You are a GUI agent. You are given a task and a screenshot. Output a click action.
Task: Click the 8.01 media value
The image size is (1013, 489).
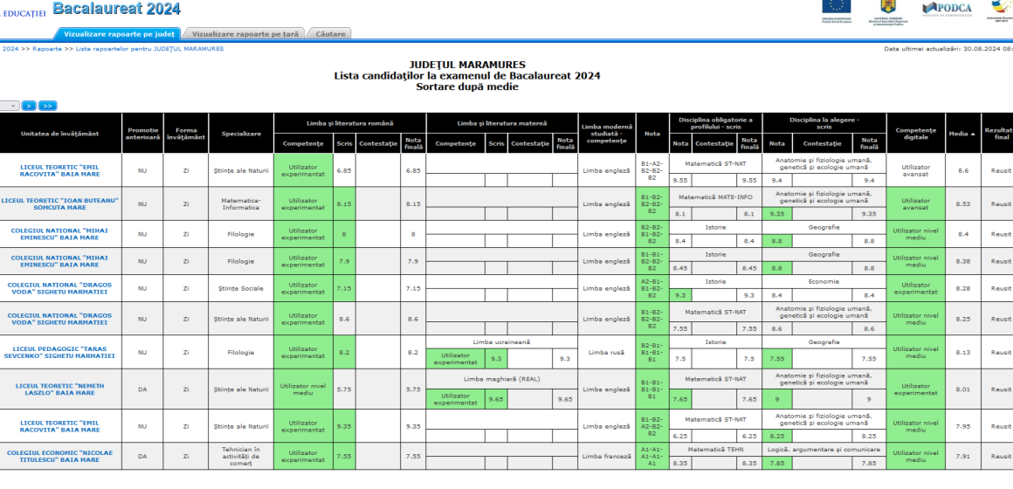pyautogui.click(x=962, y=389)
